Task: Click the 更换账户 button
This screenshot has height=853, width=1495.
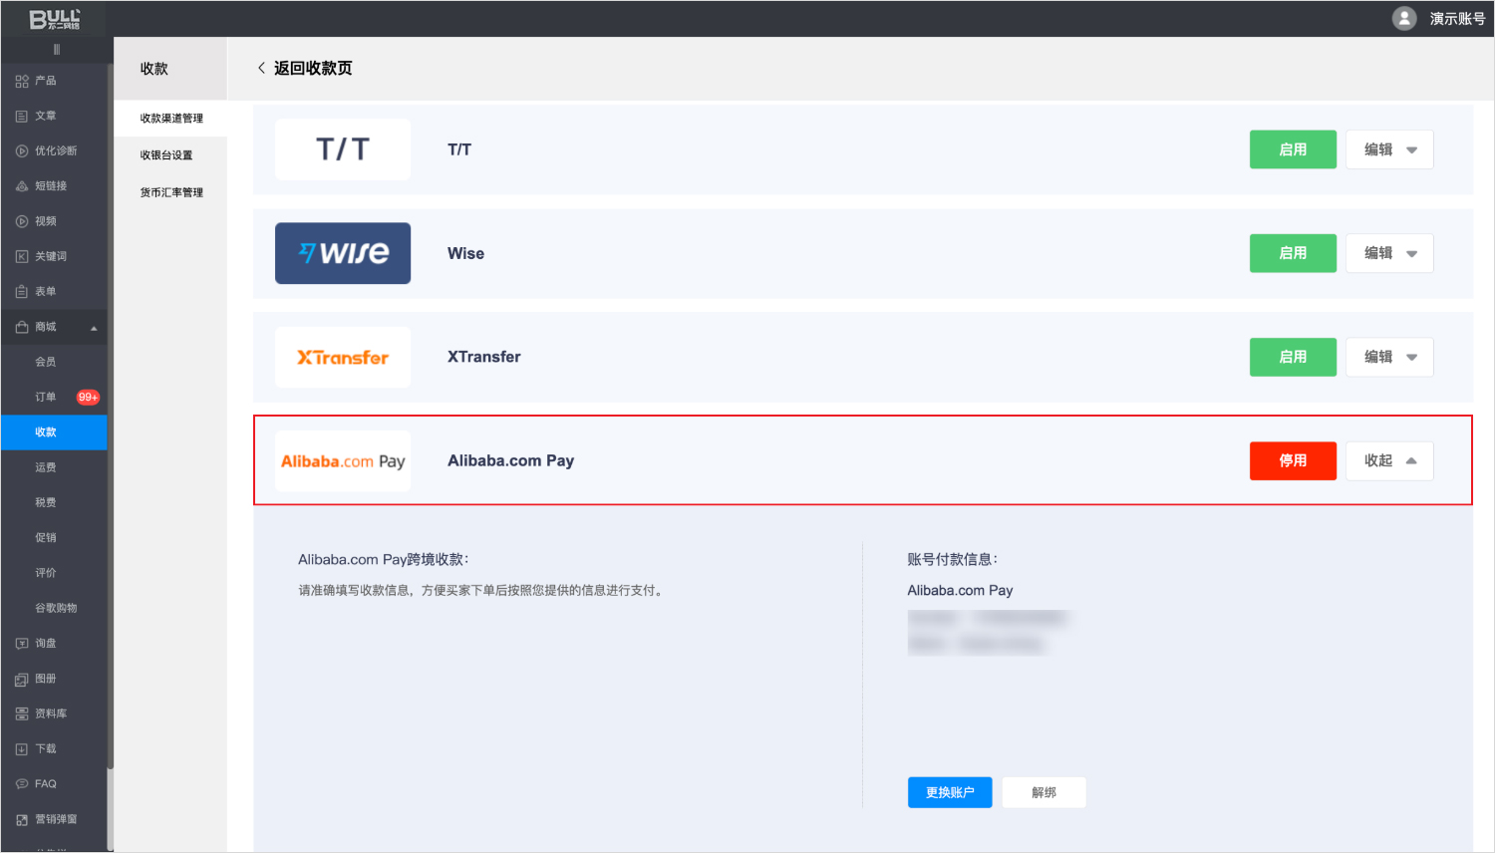Action: [x=950, y=792]
